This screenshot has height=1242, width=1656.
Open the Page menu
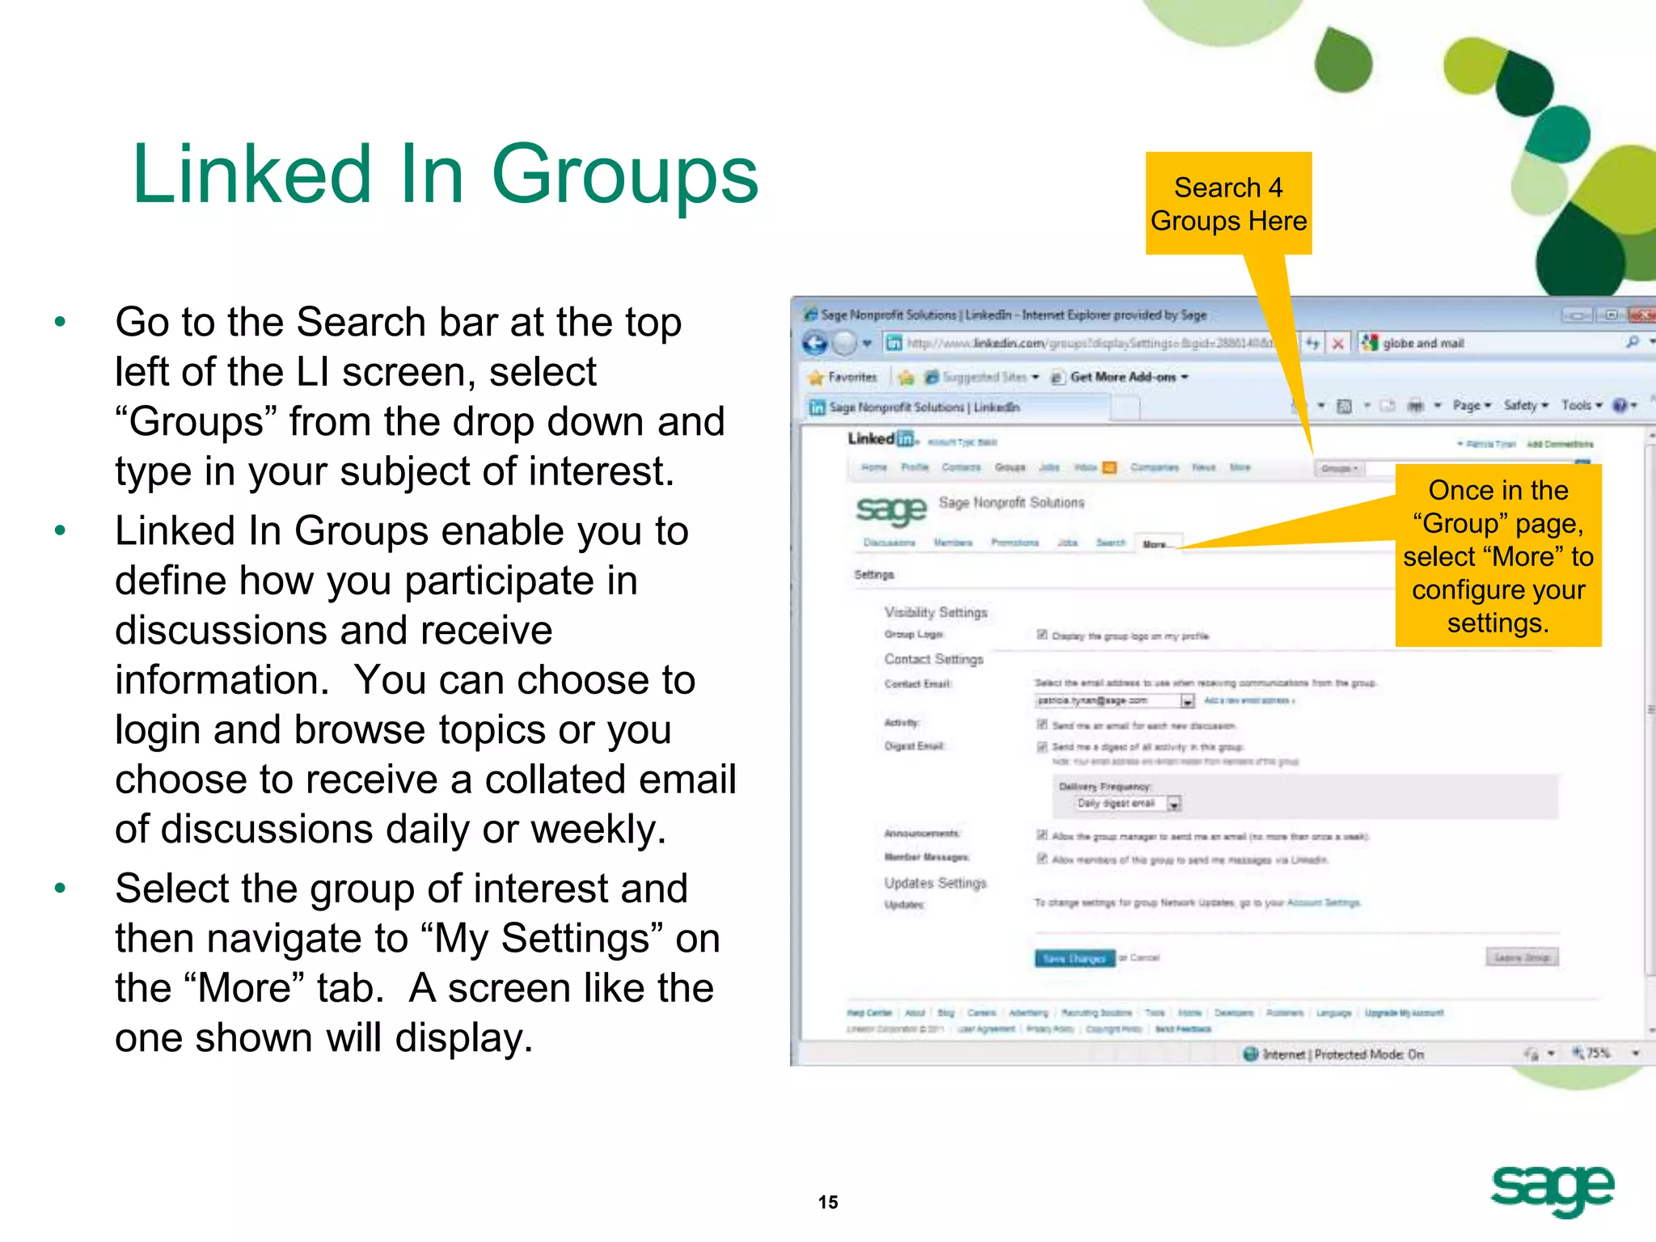[x=1472, y=405]
